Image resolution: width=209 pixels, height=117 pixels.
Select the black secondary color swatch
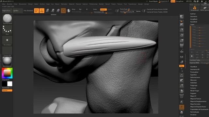point(5,84)
